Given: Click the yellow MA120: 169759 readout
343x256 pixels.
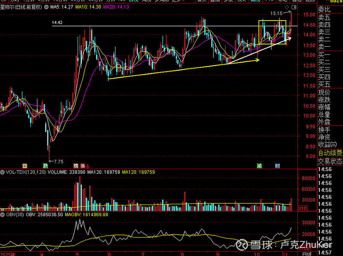Looking at the screenshot, I should (x=138, y=172).
